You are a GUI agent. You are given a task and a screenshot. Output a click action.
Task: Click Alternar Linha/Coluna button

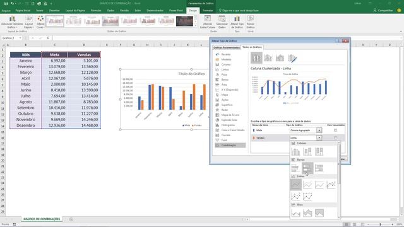tap(208, 22)
